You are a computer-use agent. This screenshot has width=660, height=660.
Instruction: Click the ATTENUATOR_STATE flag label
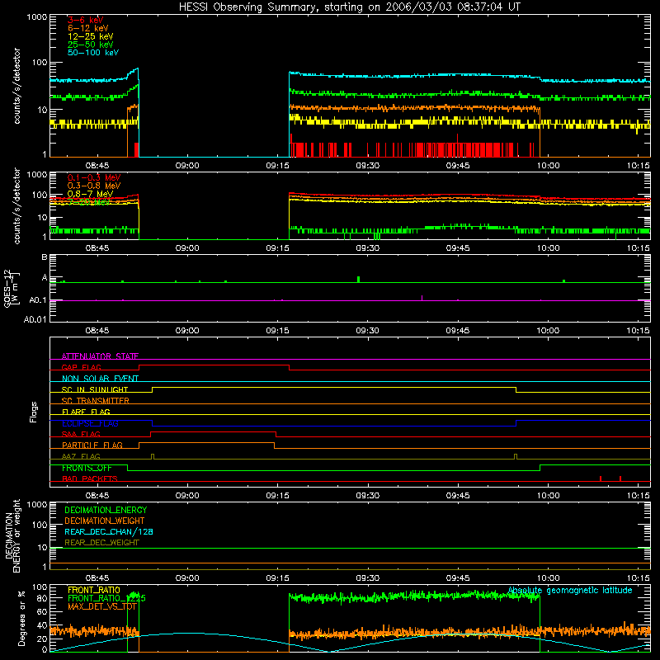pos(100,356)
